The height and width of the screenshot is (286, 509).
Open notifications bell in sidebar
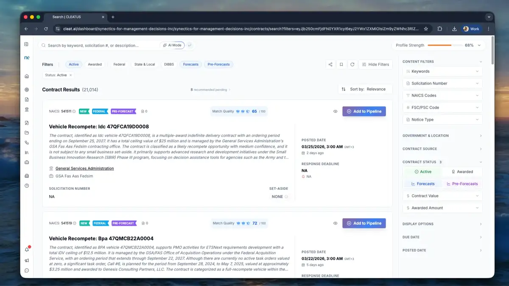point(27,250)
